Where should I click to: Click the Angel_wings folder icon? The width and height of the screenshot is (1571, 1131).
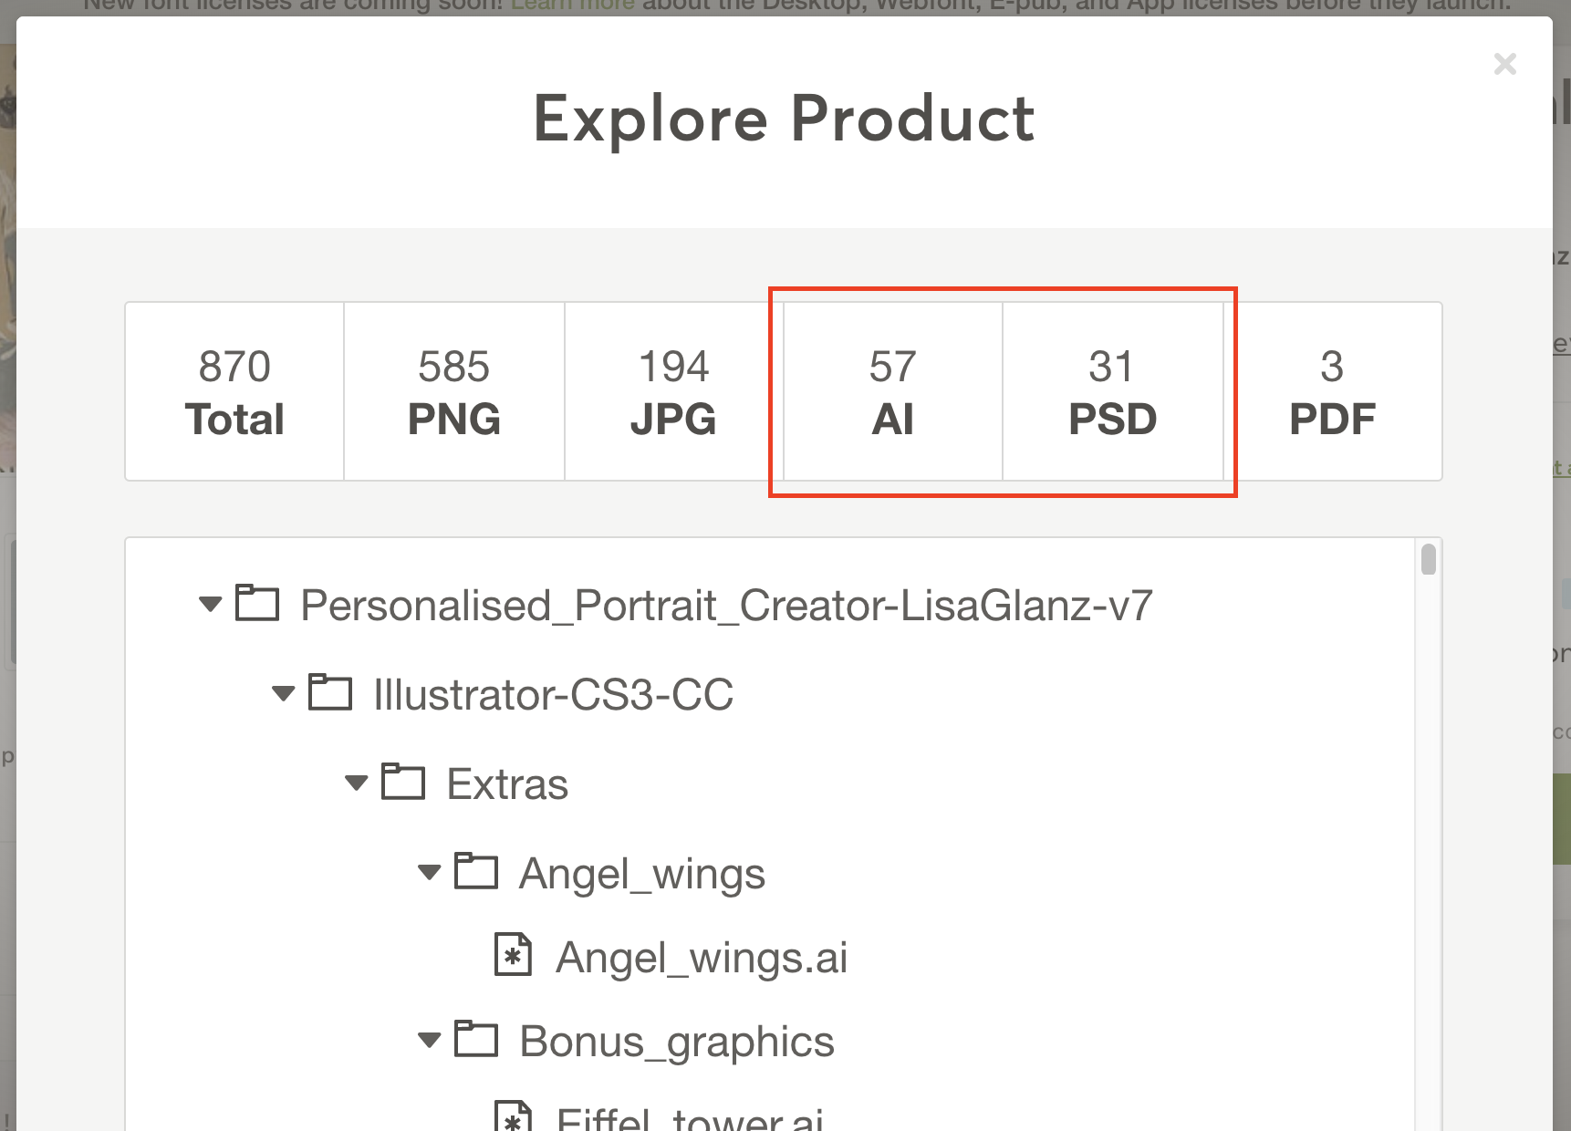pos(475,871)
